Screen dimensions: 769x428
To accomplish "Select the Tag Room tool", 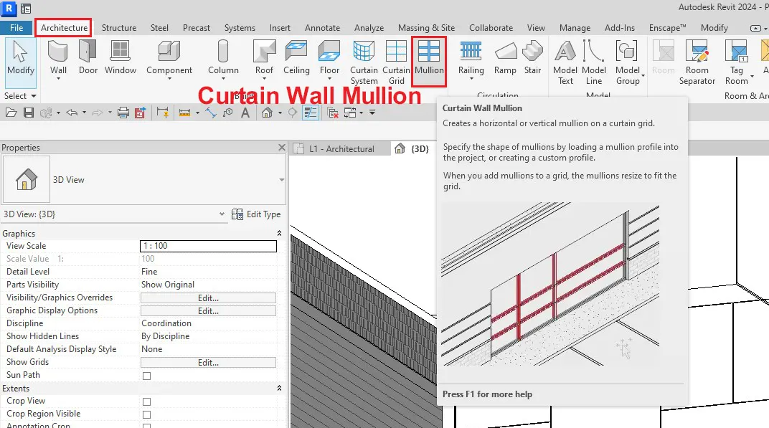I will click(x=737, y=62).
